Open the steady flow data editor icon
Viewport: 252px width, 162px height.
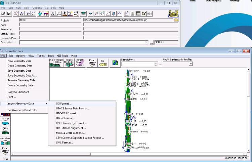point(22,14)
